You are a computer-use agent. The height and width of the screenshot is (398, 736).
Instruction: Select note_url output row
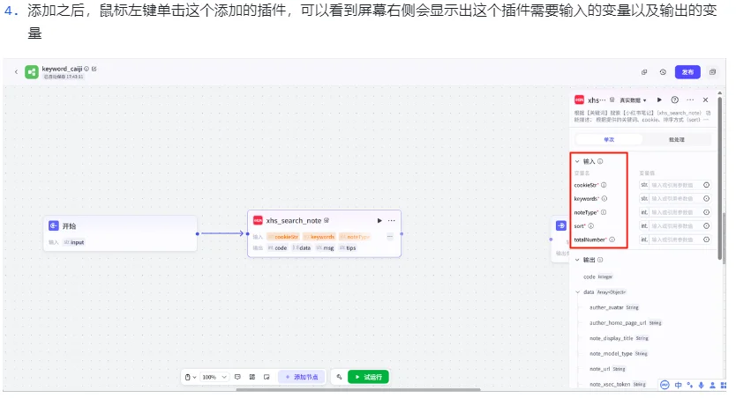click(607, 369)
